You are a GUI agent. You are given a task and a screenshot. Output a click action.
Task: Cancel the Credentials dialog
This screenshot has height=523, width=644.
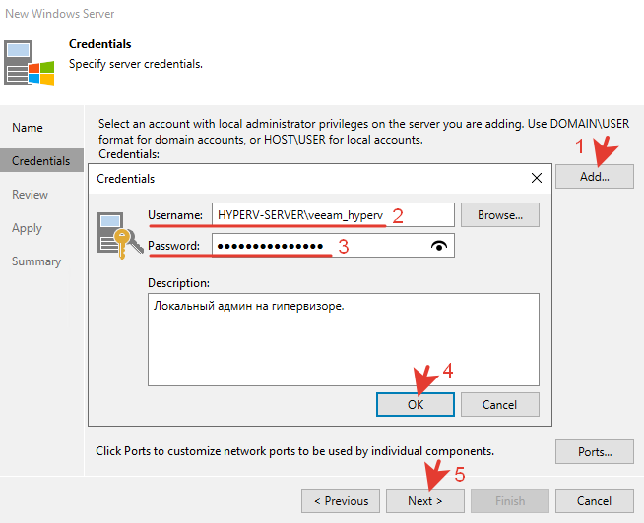click(500, 404)
